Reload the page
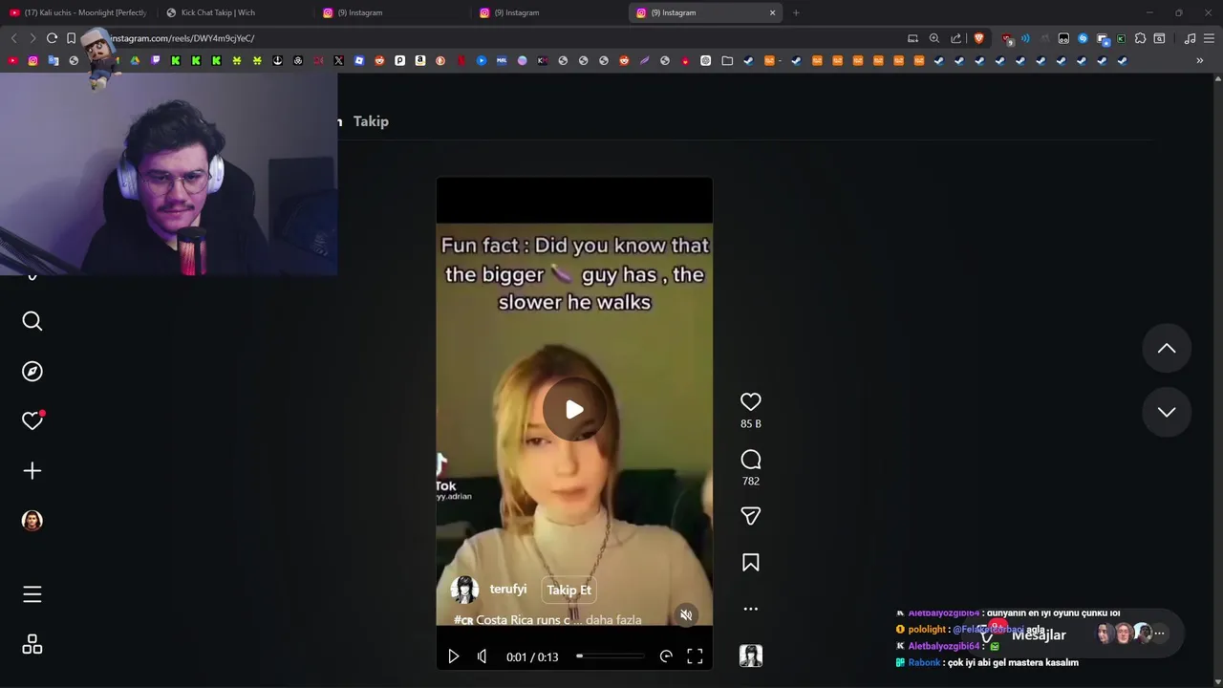 (x=52, y=38)
